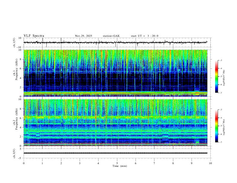Click the date 'Nov.29, 2025'
Image resolution: width=237 pixels, height=183 pixels.
[x=83, y=36]
